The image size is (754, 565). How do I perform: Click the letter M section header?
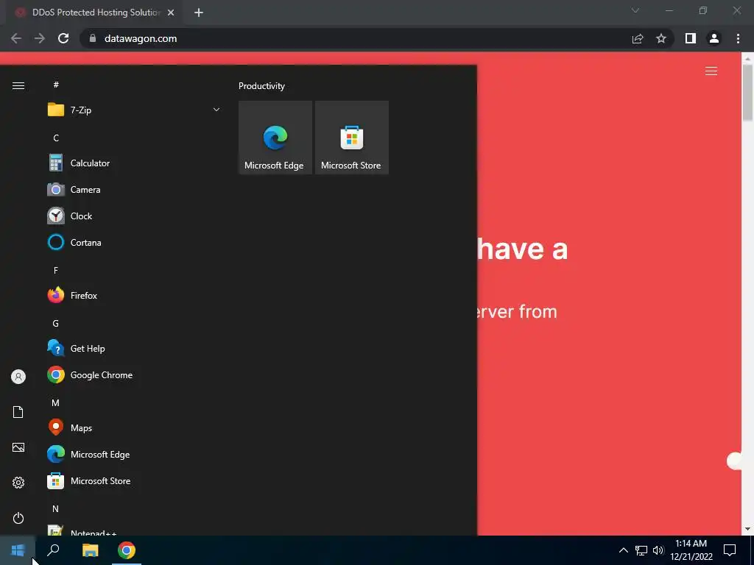56,402
